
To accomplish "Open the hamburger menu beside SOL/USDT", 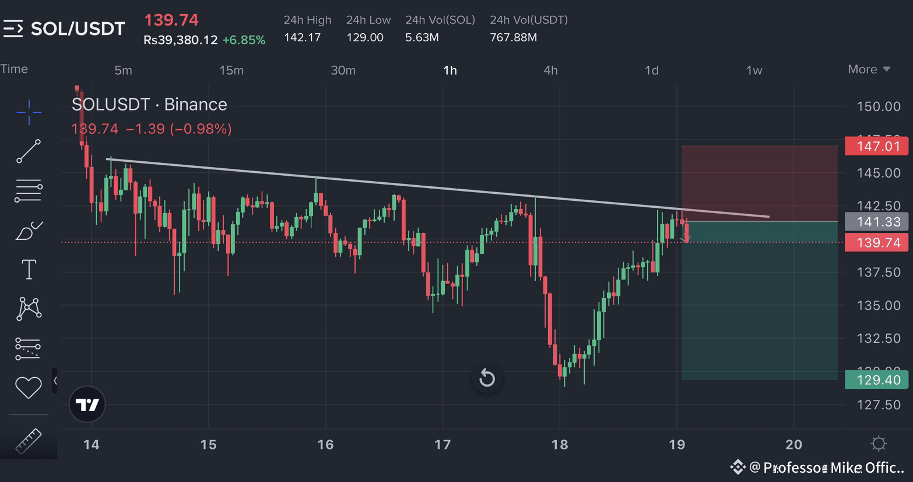I will (13, 29).
